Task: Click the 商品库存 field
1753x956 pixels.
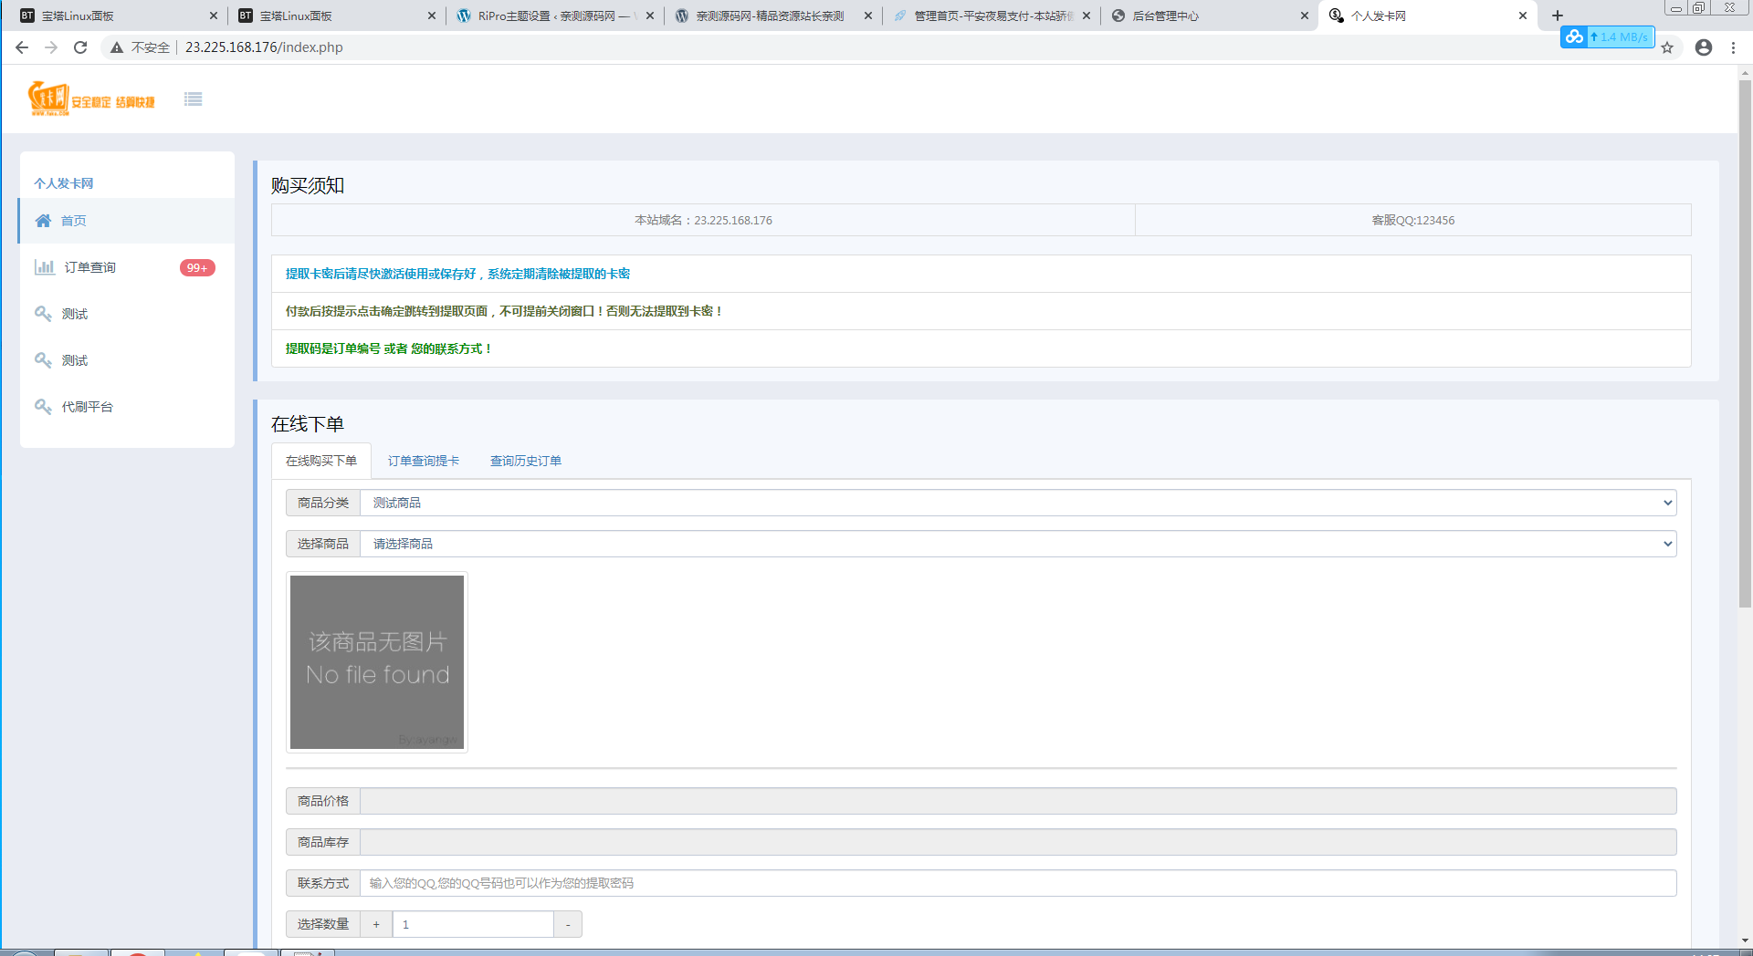Action: (1018, 842)
